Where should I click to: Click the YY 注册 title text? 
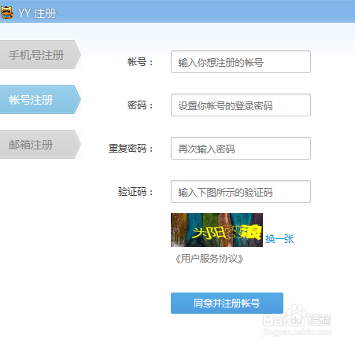point(37,13)
